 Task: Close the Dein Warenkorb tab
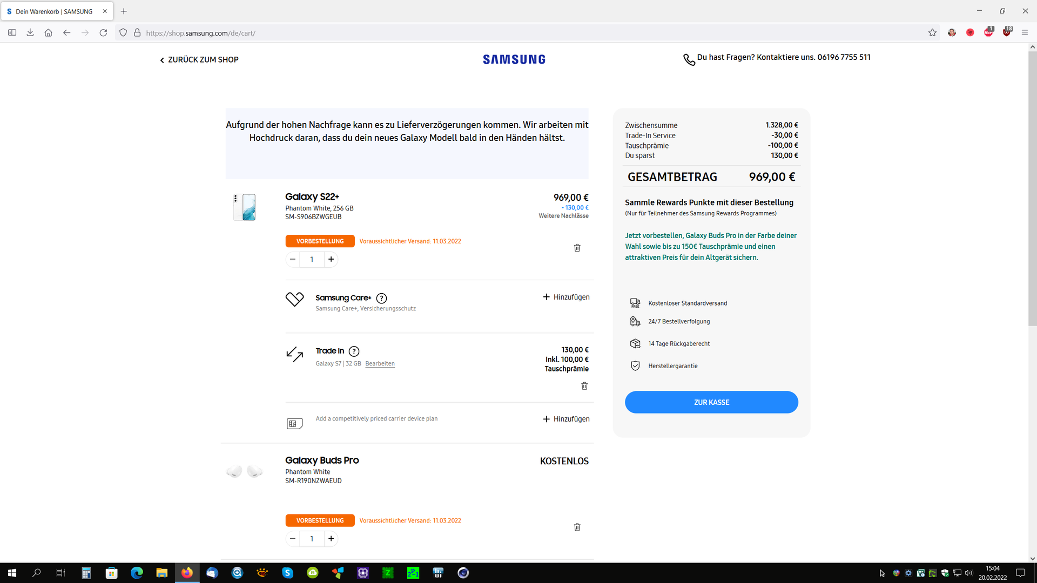(x=105, y=11)
